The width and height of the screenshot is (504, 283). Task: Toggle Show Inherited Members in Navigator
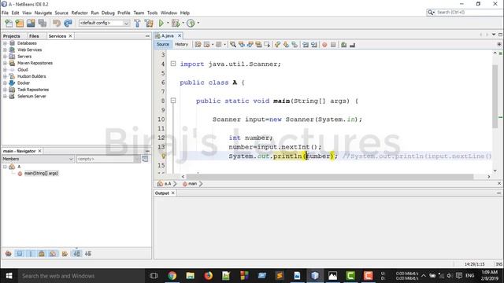(x=9, y=253)
